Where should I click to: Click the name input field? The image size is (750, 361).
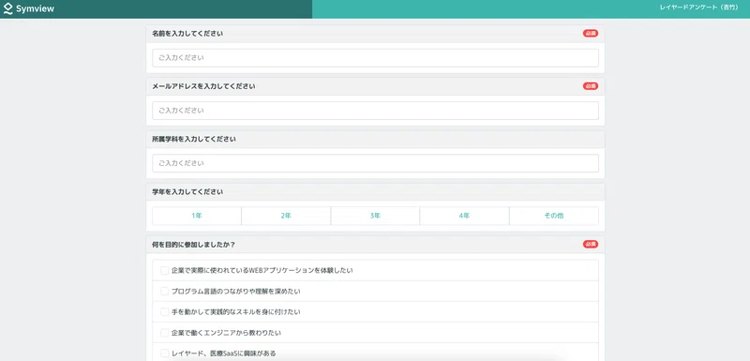pos(375,58)
